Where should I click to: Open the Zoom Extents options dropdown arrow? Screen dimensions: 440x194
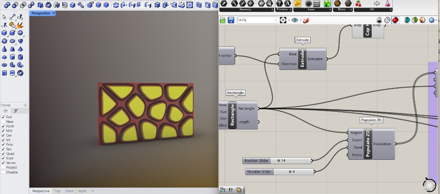[x=289, y=21]
